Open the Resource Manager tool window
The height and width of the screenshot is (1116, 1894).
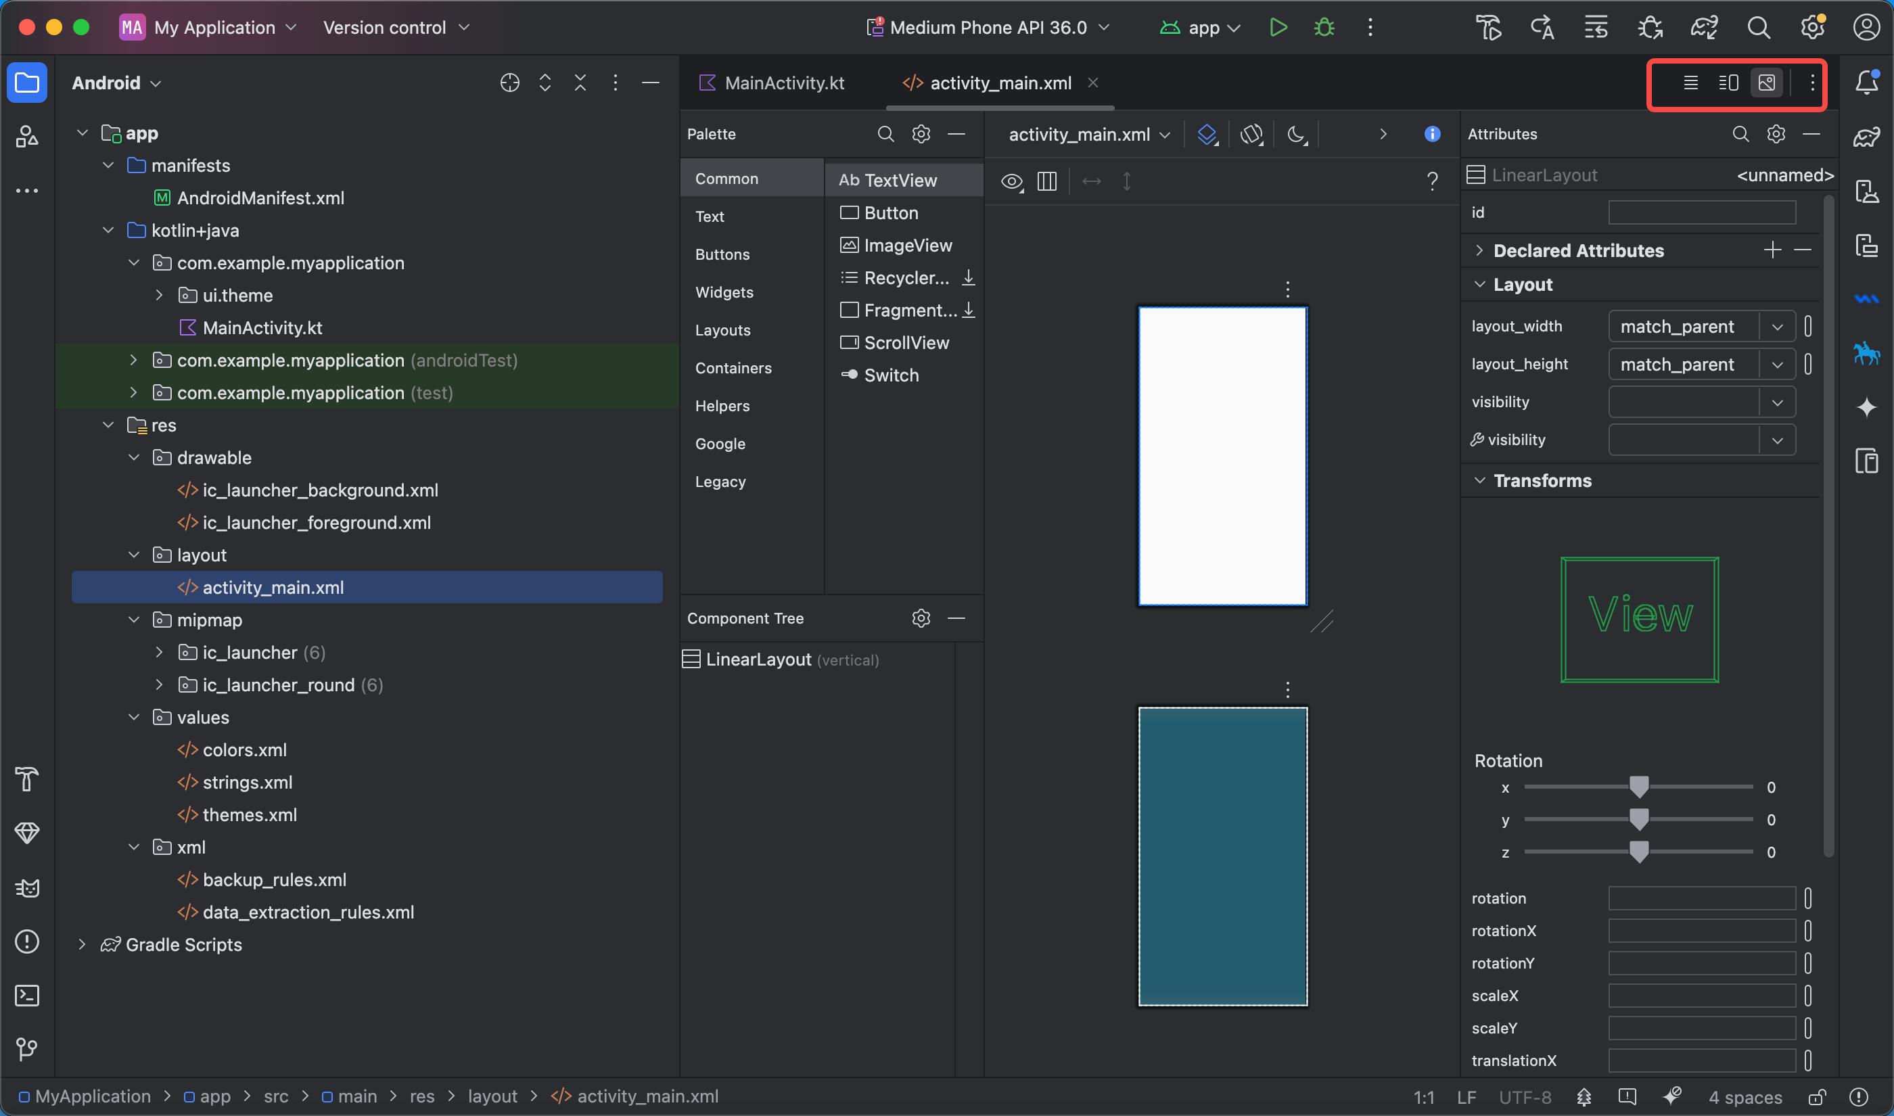tap(27, 136)
